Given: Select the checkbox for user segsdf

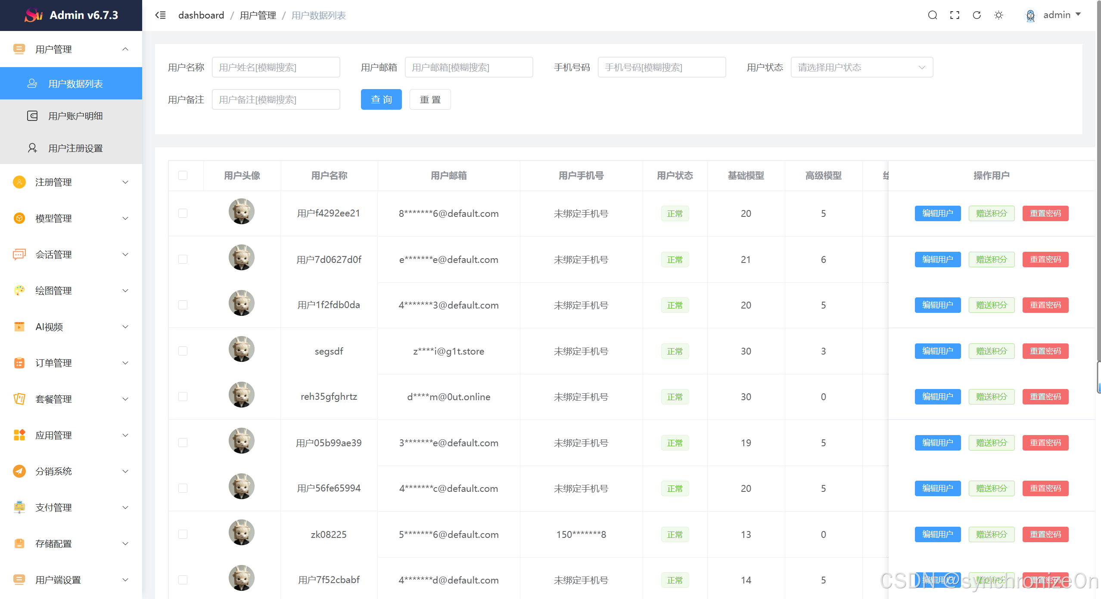Looking at the screenshot, I should click(183, 351).
